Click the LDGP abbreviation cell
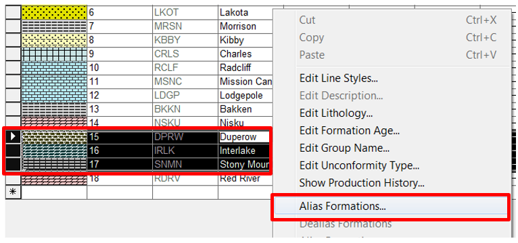The image size is (518, 243). [x=185, y=96]
